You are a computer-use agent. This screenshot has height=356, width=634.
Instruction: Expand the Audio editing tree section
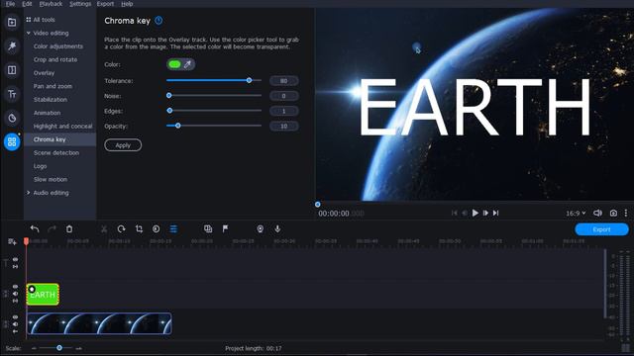coord(29,193)
